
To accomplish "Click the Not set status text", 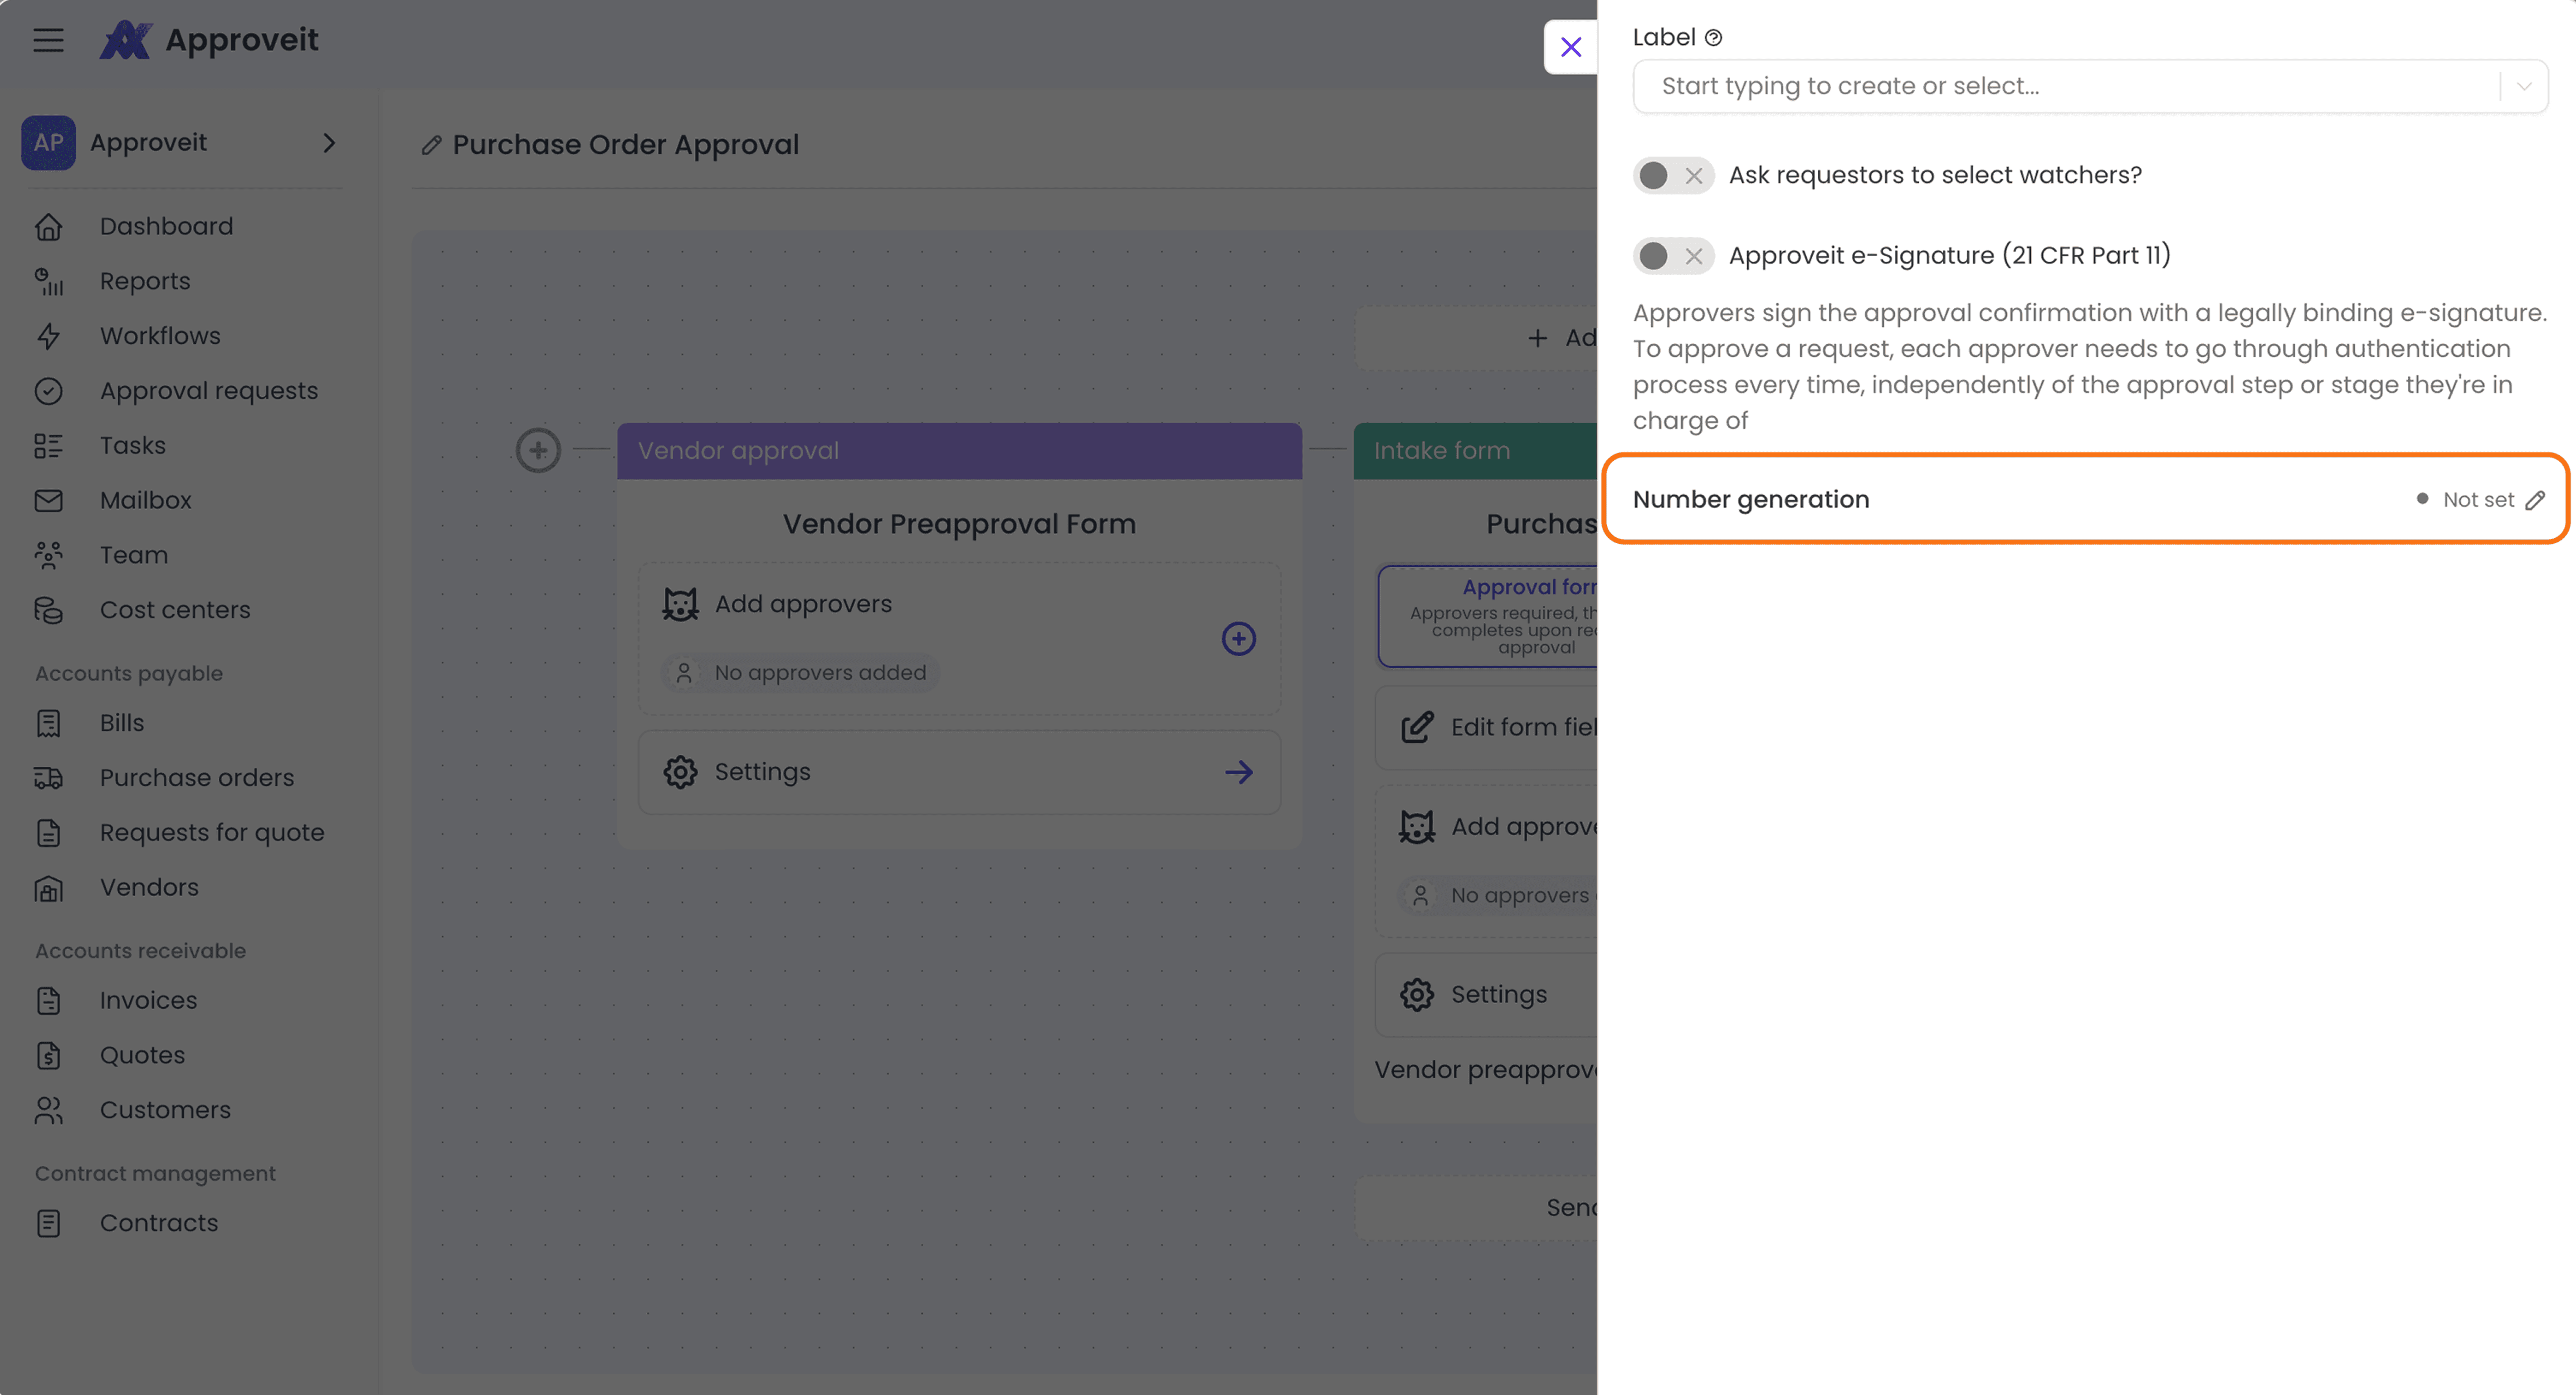I will 2478,500.
